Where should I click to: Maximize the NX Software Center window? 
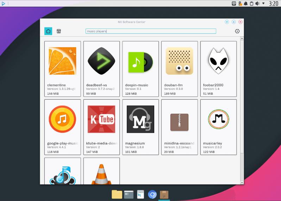(x=234, y=22)
